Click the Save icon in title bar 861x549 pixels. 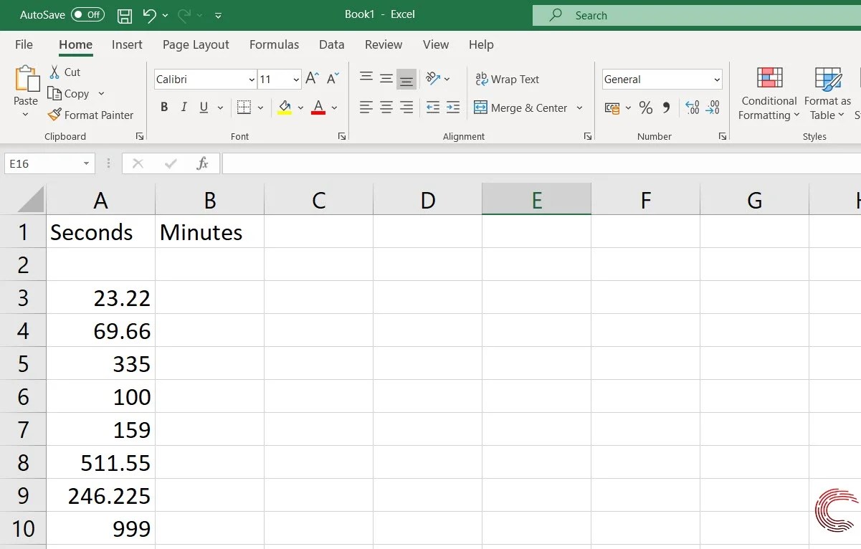pyautogui.click(x=124, y=15)
